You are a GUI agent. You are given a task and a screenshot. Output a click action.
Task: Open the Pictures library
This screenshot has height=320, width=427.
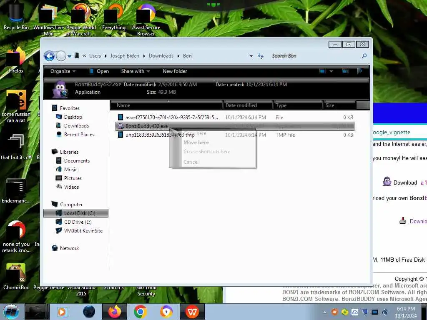pyautogui.click(x=73, y=178)
